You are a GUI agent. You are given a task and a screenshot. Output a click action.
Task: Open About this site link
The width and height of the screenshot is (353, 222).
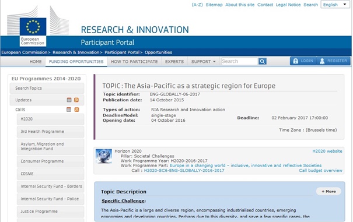pyautogui.click(x=240, y=5)
